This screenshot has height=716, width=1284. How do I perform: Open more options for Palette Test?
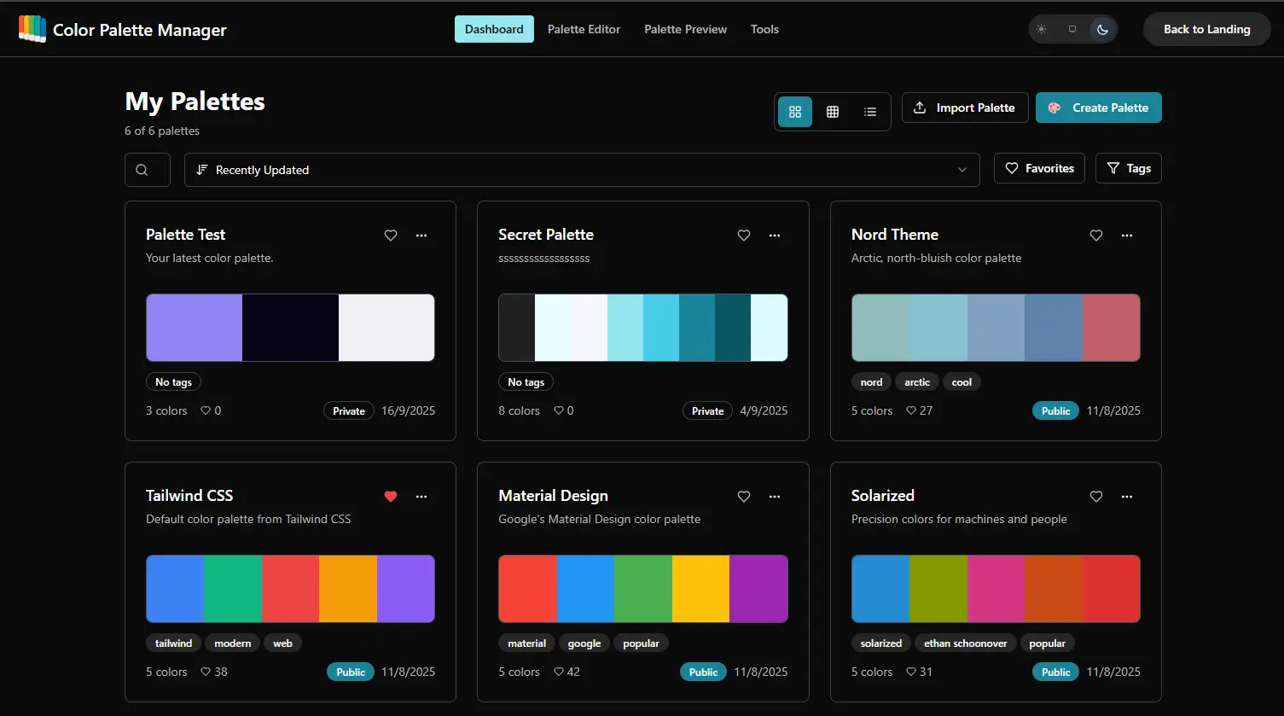(421, 236)
